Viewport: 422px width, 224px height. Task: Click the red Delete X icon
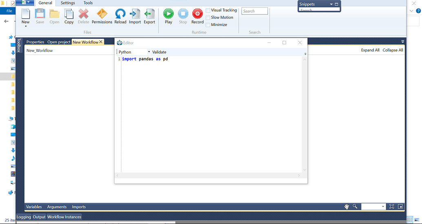coord(84,13)
